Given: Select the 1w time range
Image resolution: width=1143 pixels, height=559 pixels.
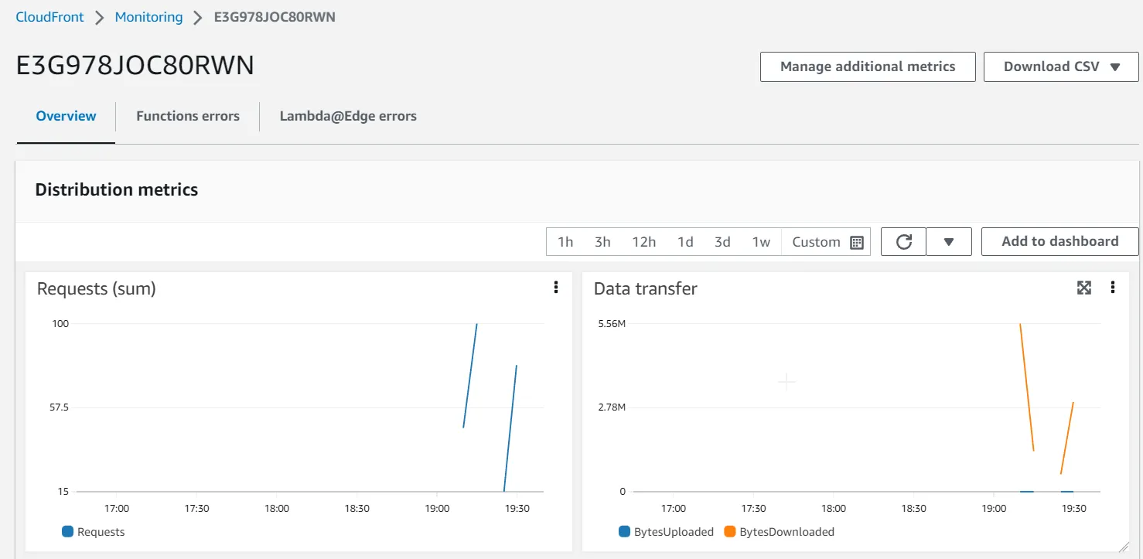Looking at the screenshot, I should coord(761,241).
